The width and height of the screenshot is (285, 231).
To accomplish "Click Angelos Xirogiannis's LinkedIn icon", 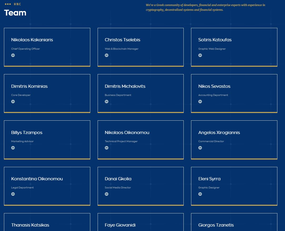I will pos(200,148).
